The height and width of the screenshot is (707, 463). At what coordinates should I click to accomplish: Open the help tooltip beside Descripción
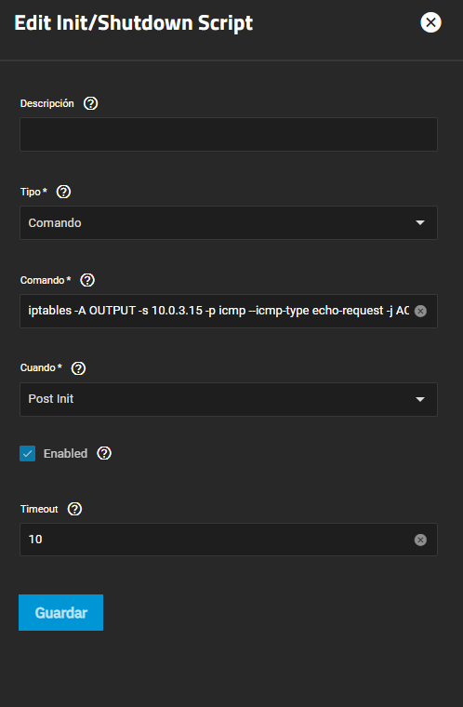tap(90, 103)
